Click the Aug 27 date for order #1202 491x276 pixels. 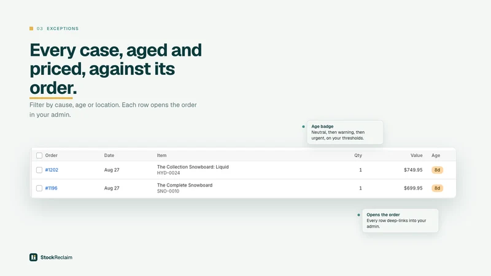point(112,170)
